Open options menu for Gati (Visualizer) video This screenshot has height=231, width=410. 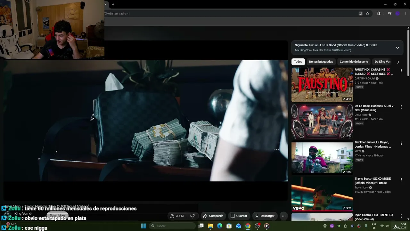click(x=401, y=107)
